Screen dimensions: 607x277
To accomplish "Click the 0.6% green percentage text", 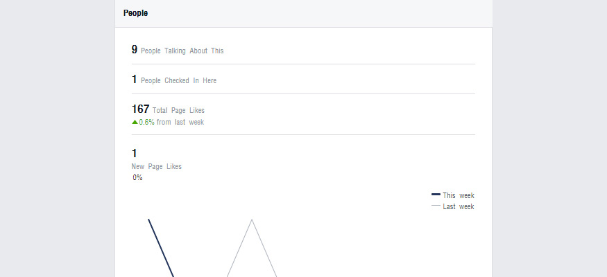I will 146,122.
